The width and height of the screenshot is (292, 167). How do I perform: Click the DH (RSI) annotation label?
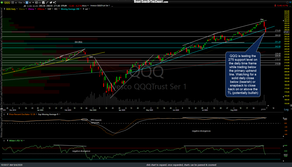78,42
